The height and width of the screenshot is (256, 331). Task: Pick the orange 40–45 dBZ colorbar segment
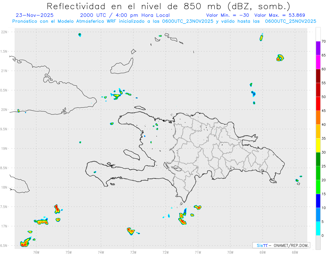click(x=318, y=118)
